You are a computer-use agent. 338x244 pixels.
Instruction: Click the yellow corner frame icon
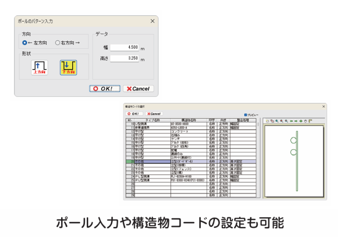click(x=310, y=121)
